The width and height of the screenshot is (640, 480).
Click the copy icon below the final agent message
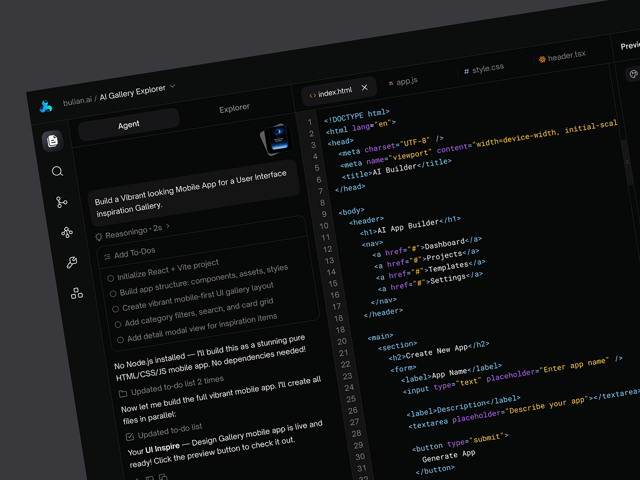point(163,477)
